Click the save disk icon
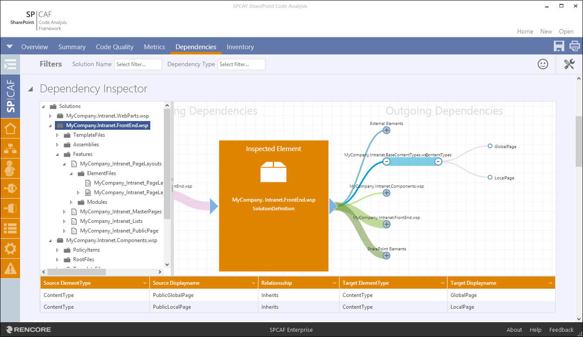 (x=559, y=46)
